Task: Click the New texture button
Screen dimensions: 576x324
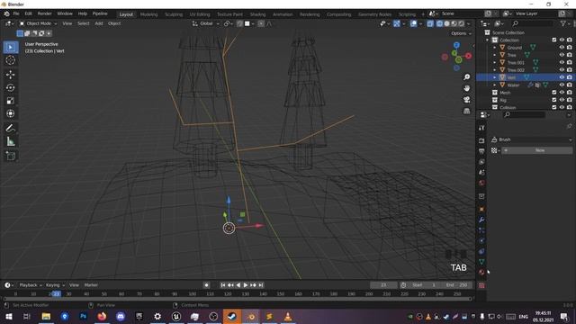Action: [536, 150]
